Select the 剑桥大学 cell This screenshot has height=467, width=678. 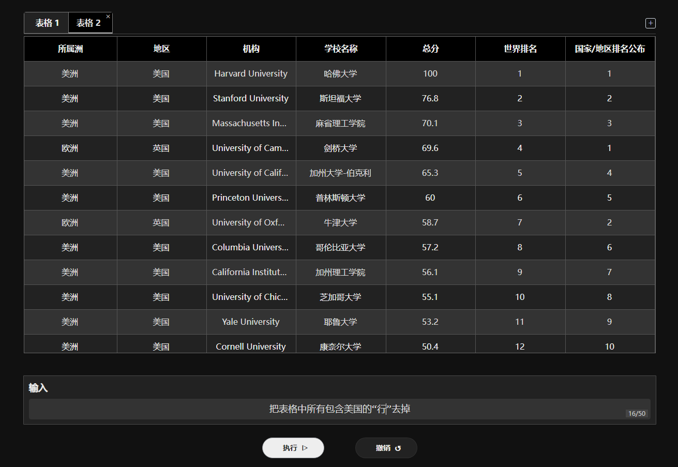coord(341,148)
